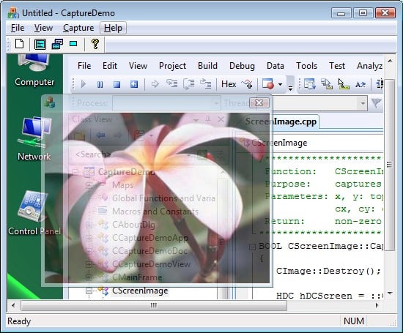Click the Break All pause icon
This screenshot has width=403, height=333.
point(100,84)
